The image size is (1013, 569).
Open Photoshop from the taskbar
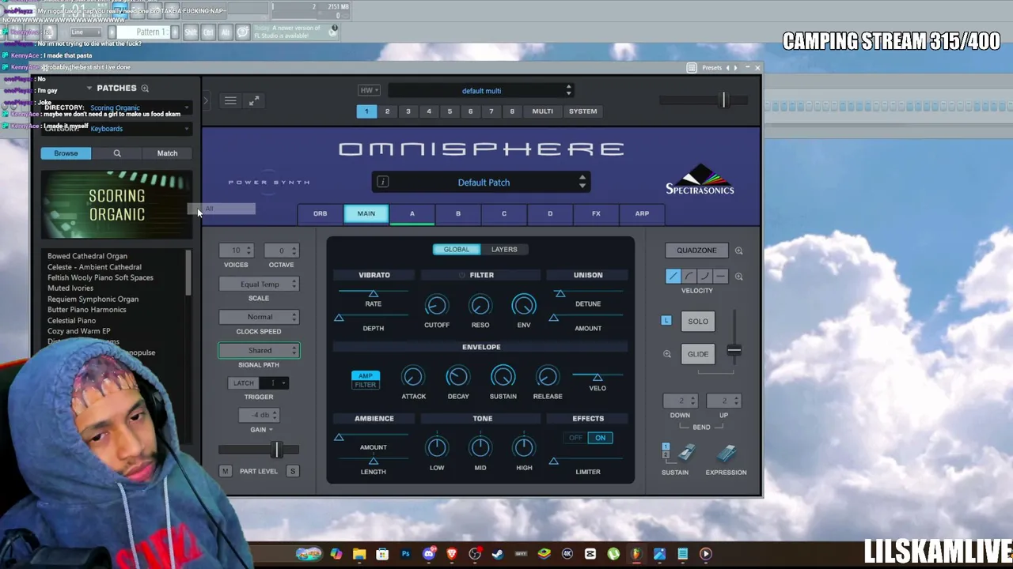coord(406,554)
